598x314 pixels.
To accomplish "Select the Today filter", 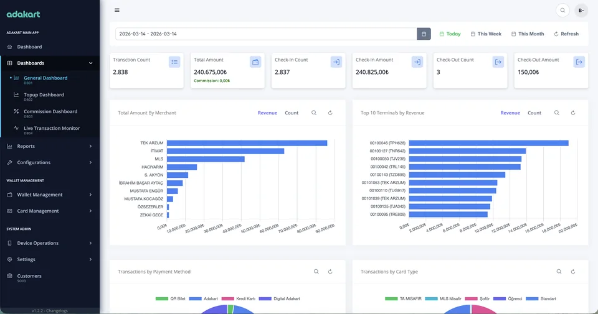I will [450, 34].
